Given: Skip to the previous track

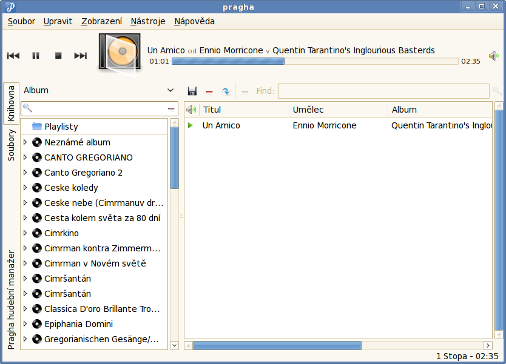Looking at the screenshot, I should point(13,56).
